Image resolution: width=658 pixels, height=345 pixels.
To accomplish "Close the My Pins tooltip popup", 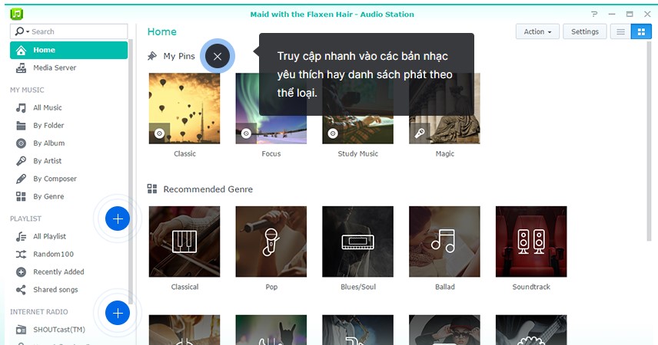I will coord(217,56).
